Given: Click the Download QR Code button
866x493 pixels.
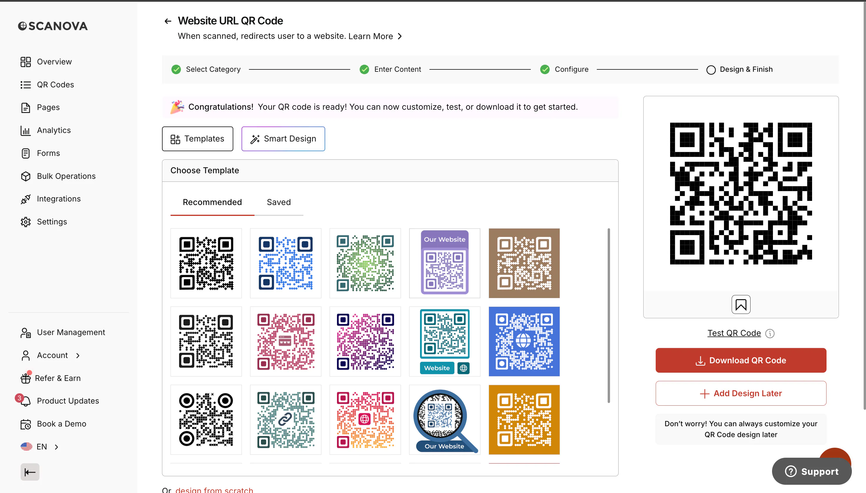Looking at the screenshot, I should 741,360.
